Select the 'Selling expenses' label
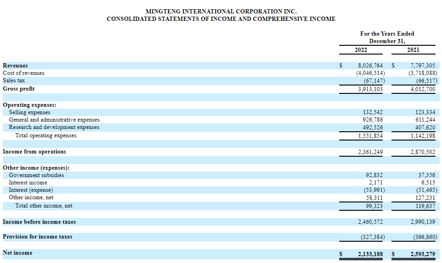Viewport: 442px width, 263px height. click(x=30, y=112)
